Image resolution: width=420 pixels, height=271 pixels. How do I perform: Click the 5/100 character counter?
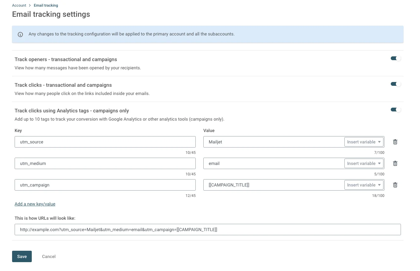(379, 174)
